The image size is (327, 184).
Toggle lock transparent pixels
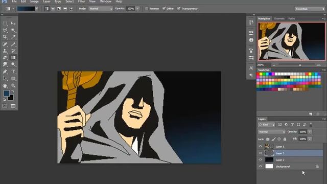pyautogui.click(x=268, y=139)
